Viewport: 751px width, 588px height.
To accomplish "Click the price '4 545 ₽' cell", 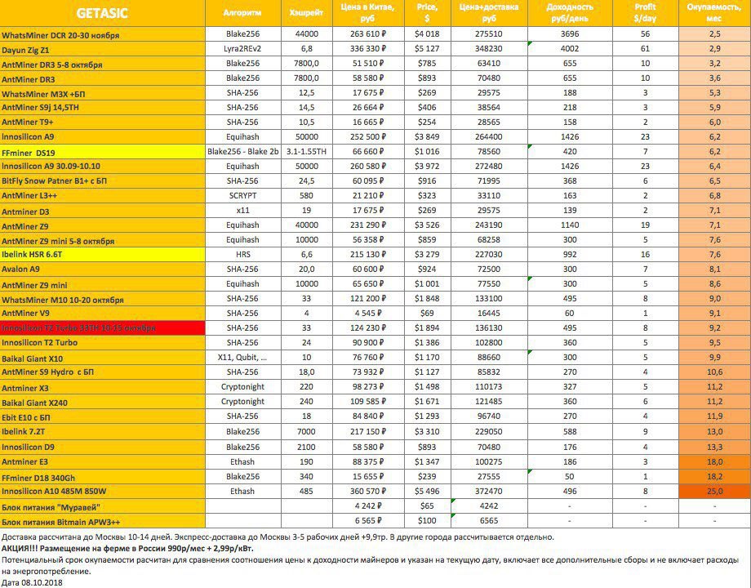I will point(368,314).
